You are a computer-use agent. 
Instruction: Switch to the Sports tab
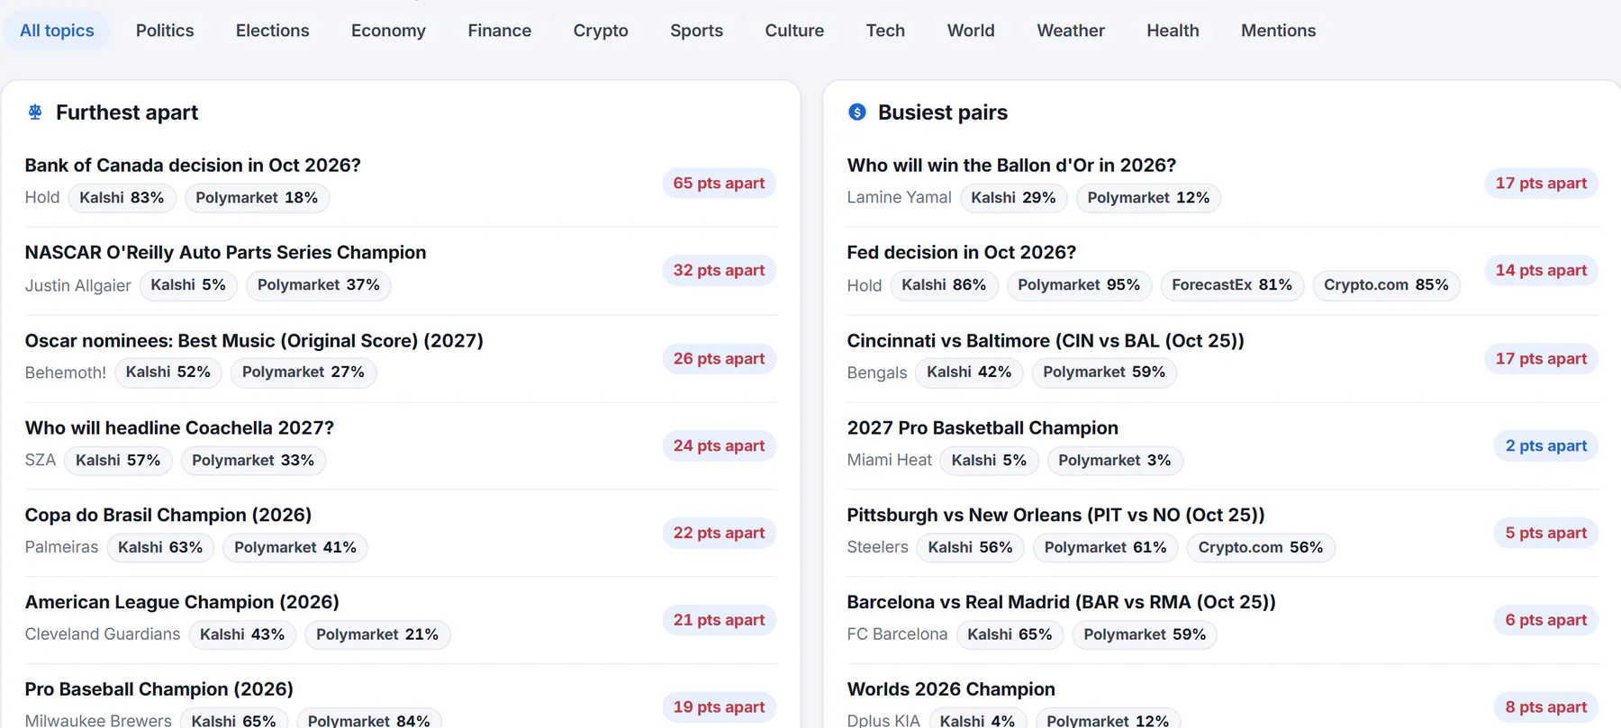(696, 31)
